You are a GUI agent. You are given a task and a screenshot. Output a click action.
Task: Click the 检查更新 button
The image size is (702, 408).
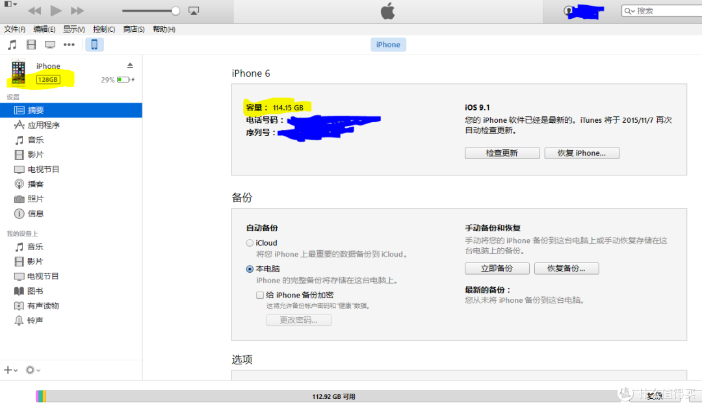(x=502, y=153)
